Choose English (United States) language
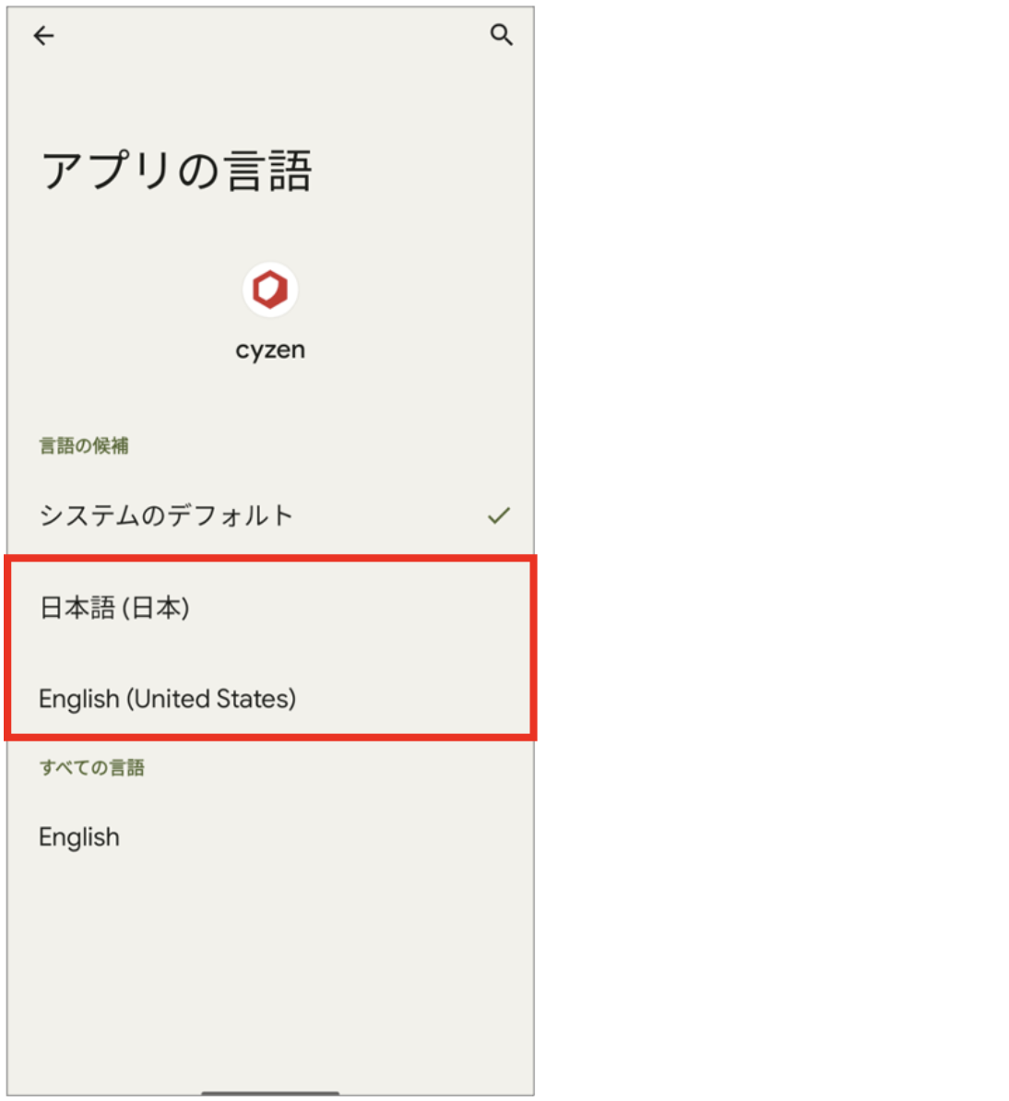Image resolution: width=1009 pixels, height=1101 pixels. (x=270, y=699)
